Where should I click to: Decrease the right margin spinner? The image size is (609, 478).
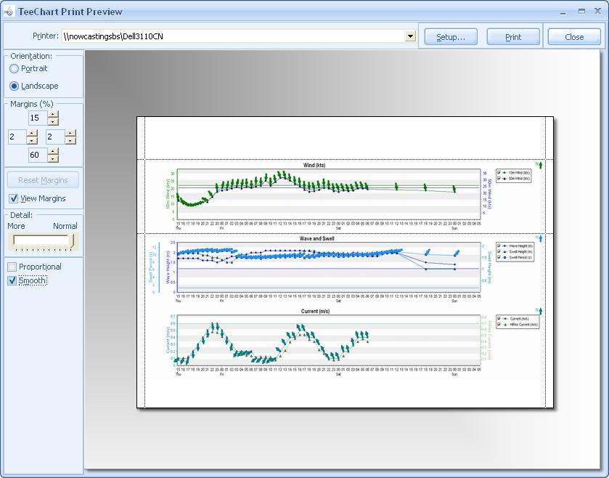[70, 140]
